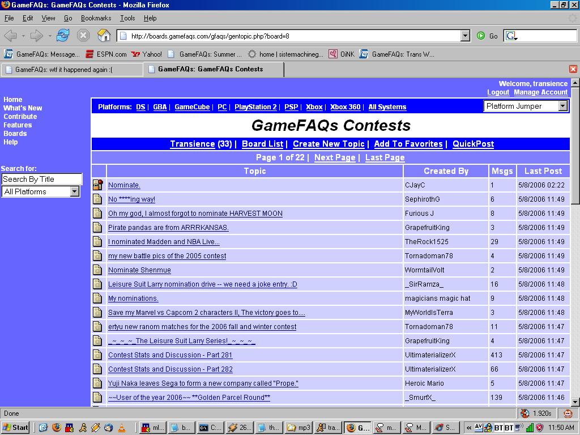Open the Bookmarks menu
580x435 pixels.
96,18
